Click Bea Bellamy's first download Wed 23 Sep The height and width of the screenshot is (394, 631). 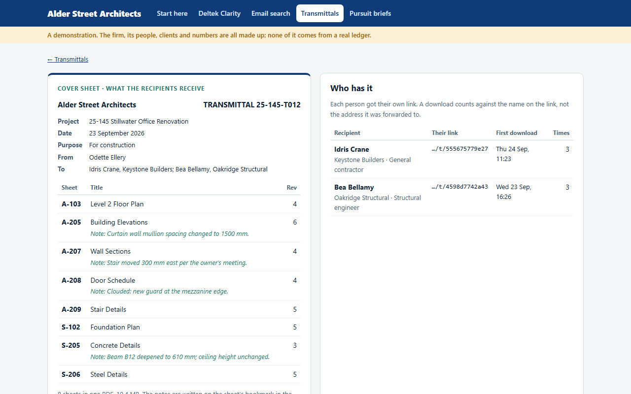513,192
